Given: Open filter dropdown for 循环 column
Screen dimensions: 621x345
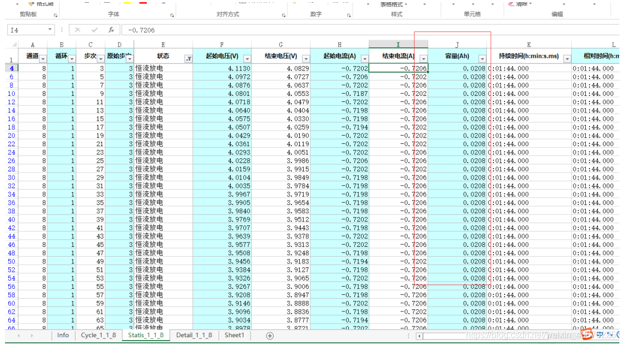Looking at the screenshot, I should [x=72, y=59].
